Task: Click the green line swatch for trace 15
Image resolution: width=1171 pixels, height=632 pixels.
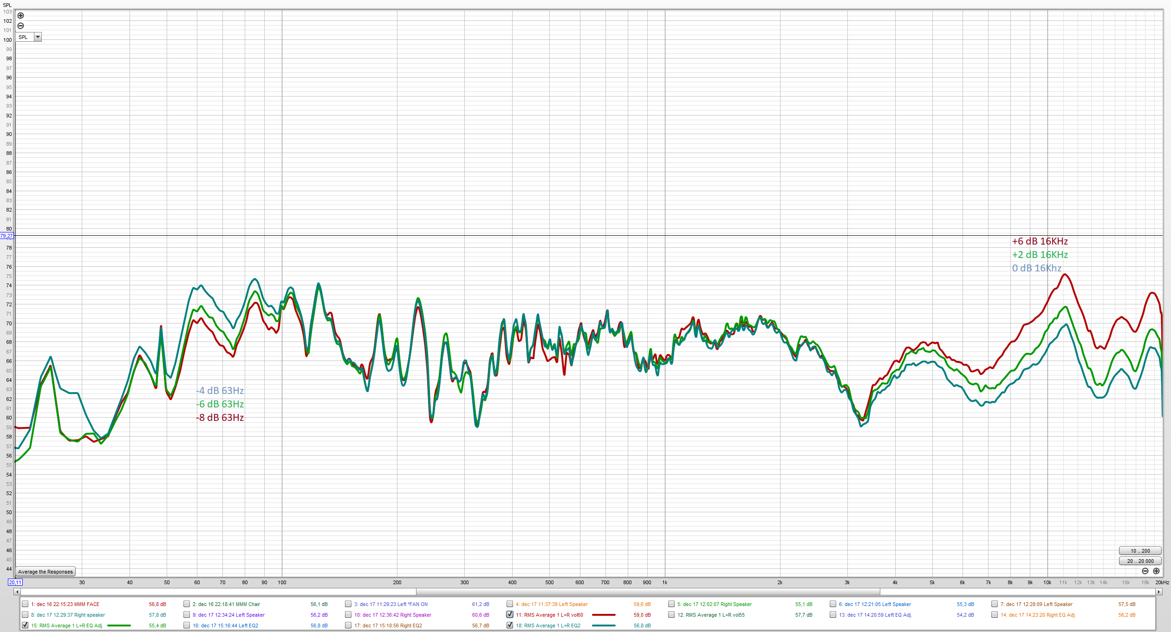Action: [119, 626]
